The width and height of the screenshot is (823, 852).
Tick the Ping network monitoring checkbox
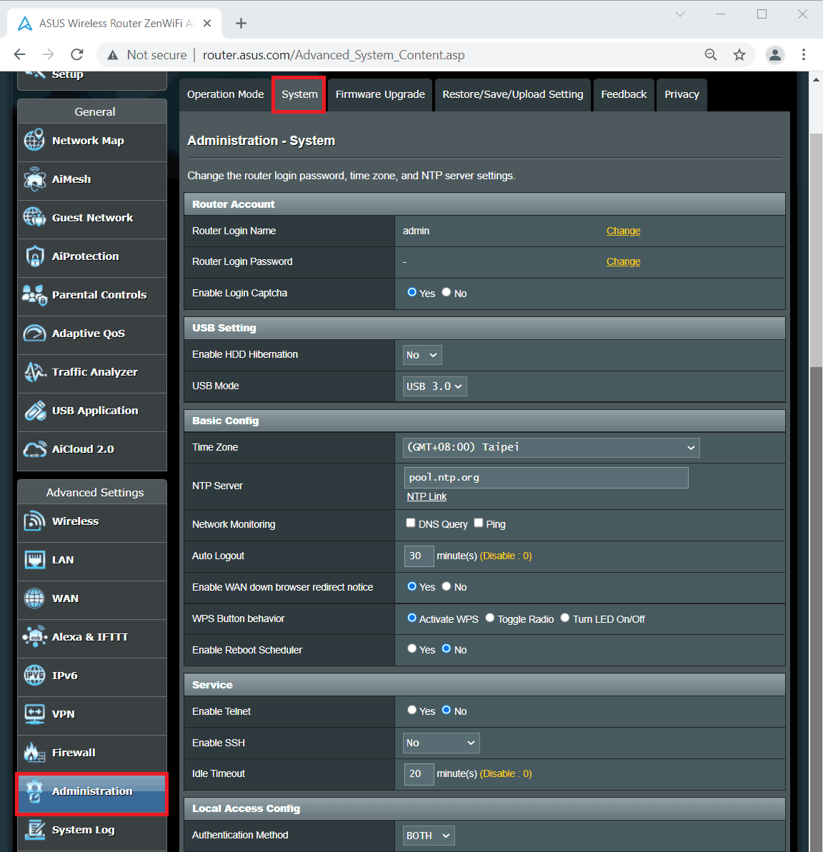[479, 523]
